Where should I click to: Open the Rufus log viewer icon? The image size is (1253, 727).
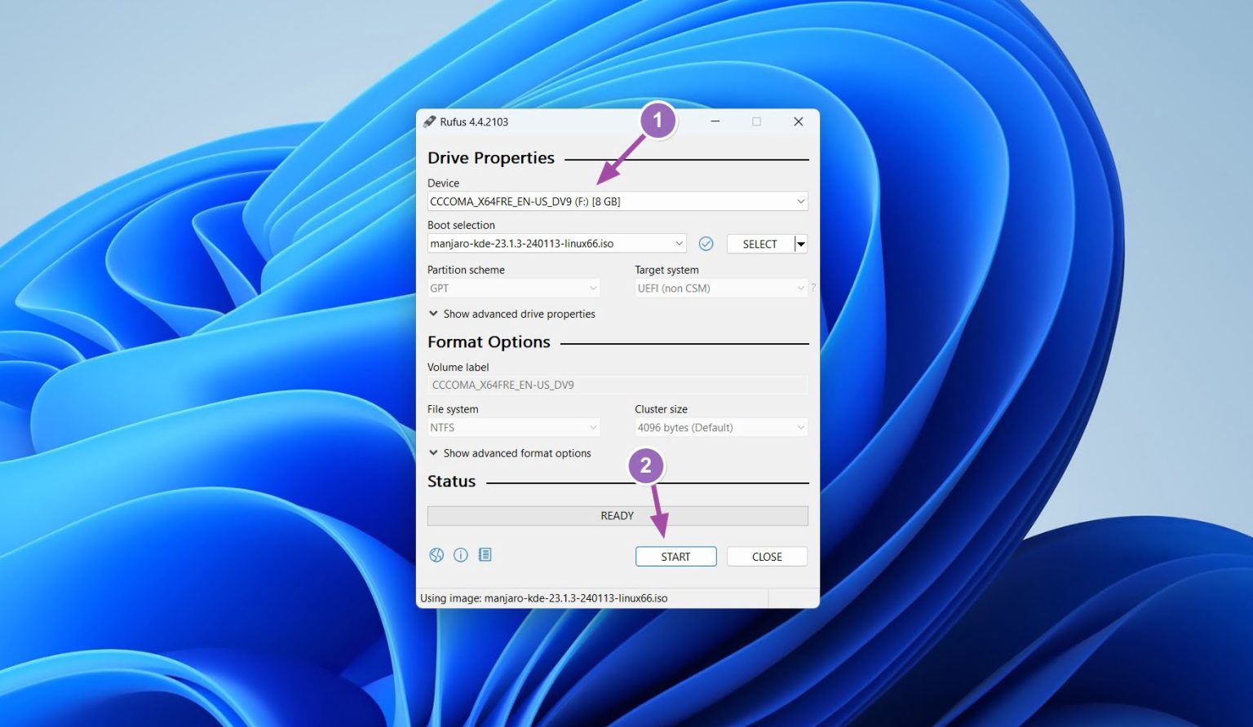pyautogui.click(x=485, y=554)
